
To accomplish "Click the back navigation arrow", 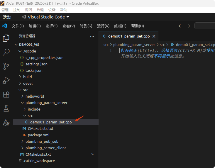I will point(180,26).
